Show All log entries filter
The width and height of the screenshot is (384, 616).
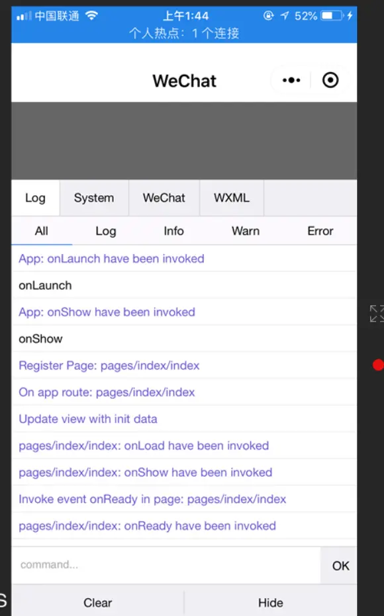pos(42,231)
